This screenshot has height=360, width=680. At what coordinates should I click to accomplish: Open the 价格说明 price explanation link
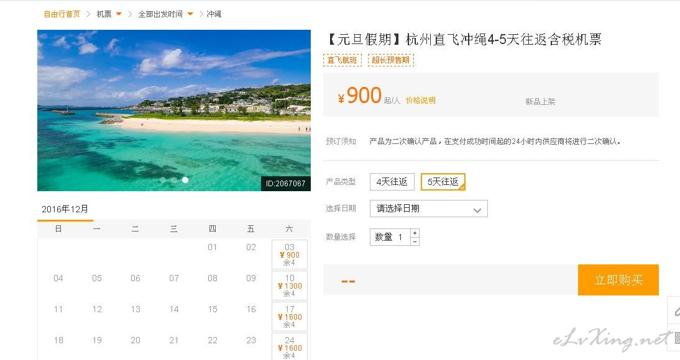point(420,101)
